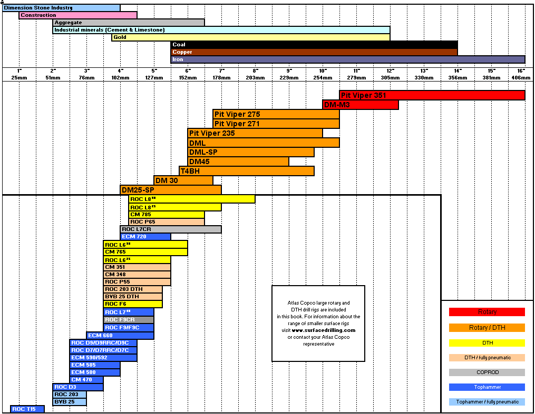Click the CM 348 bar
This screenshot has height=414, width=535.
point(137,275)
